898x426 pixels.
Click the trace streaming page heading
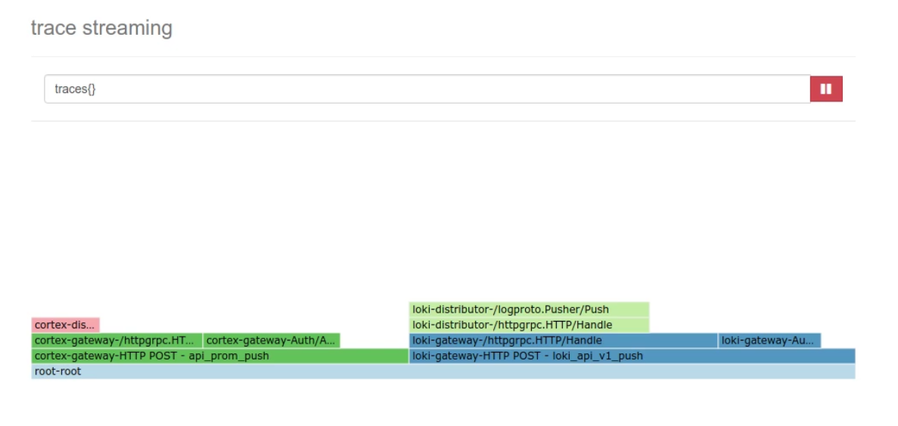point(101,27)
